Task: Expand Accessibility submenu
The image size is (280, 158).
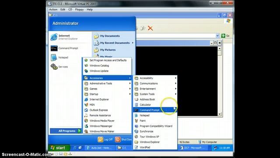Action: click(x=155, y=78)
